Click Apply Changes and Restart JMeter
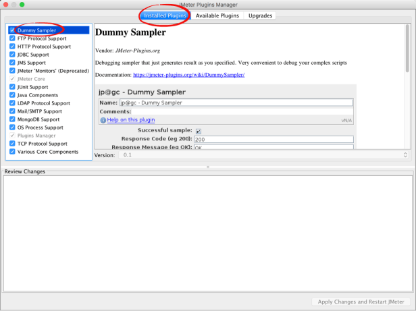Image resolution: width=416 pixels, height=311 pixels. pos(361,302)
